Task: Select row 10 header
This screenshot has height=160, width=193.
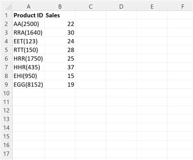Action: [6, 93]
